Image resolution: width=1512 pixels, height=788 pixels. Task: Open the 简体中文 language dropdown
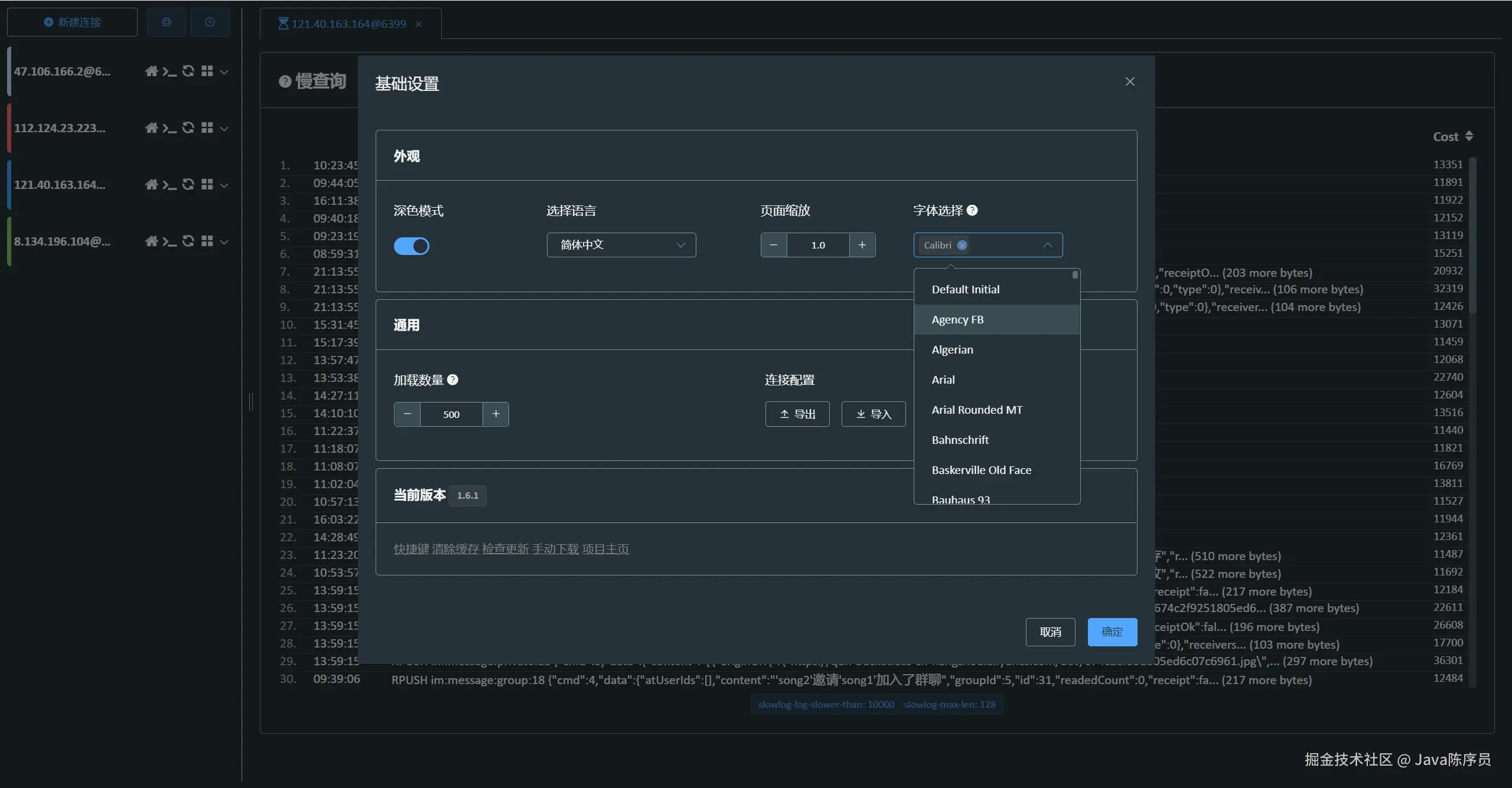click(621, 246)
